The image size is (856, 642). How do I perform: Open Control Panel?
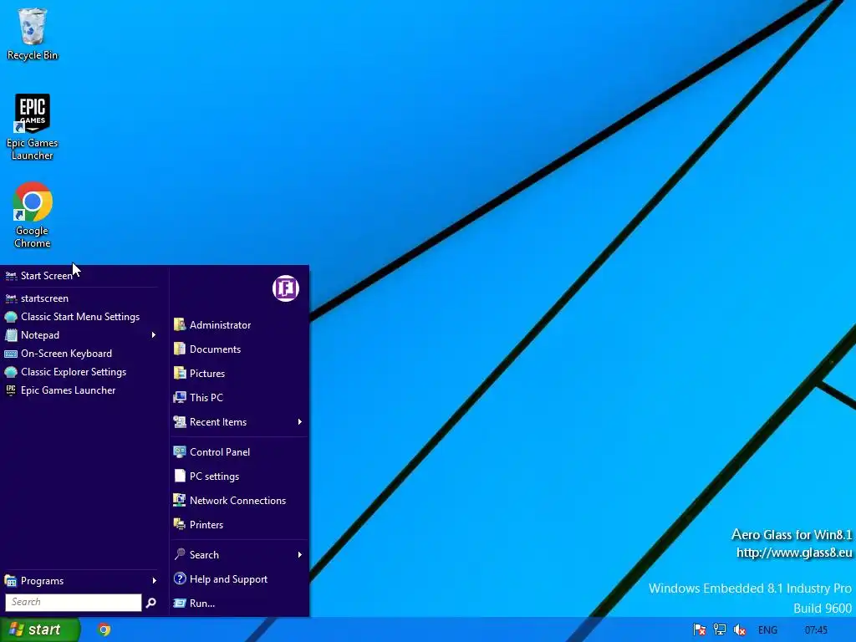239,452
